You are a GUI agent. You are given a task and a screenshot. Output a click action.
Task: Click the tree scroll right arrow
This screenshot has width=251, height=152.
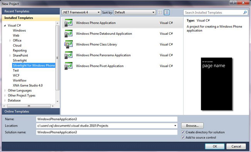click(53, 106)
